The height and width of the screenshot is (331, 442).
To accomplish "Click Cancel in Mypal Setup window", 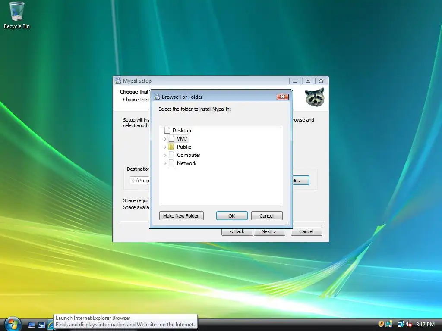I will 306,231.
